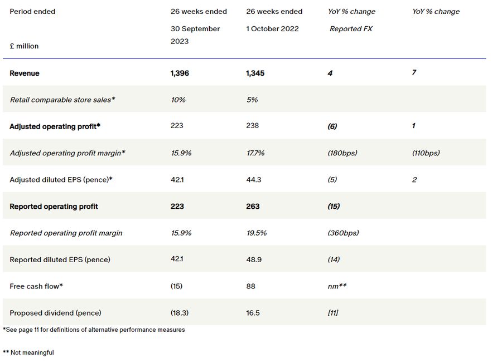Click Reported operating profit label
Screen dimensions: 502x363
(x=54, y=207)
